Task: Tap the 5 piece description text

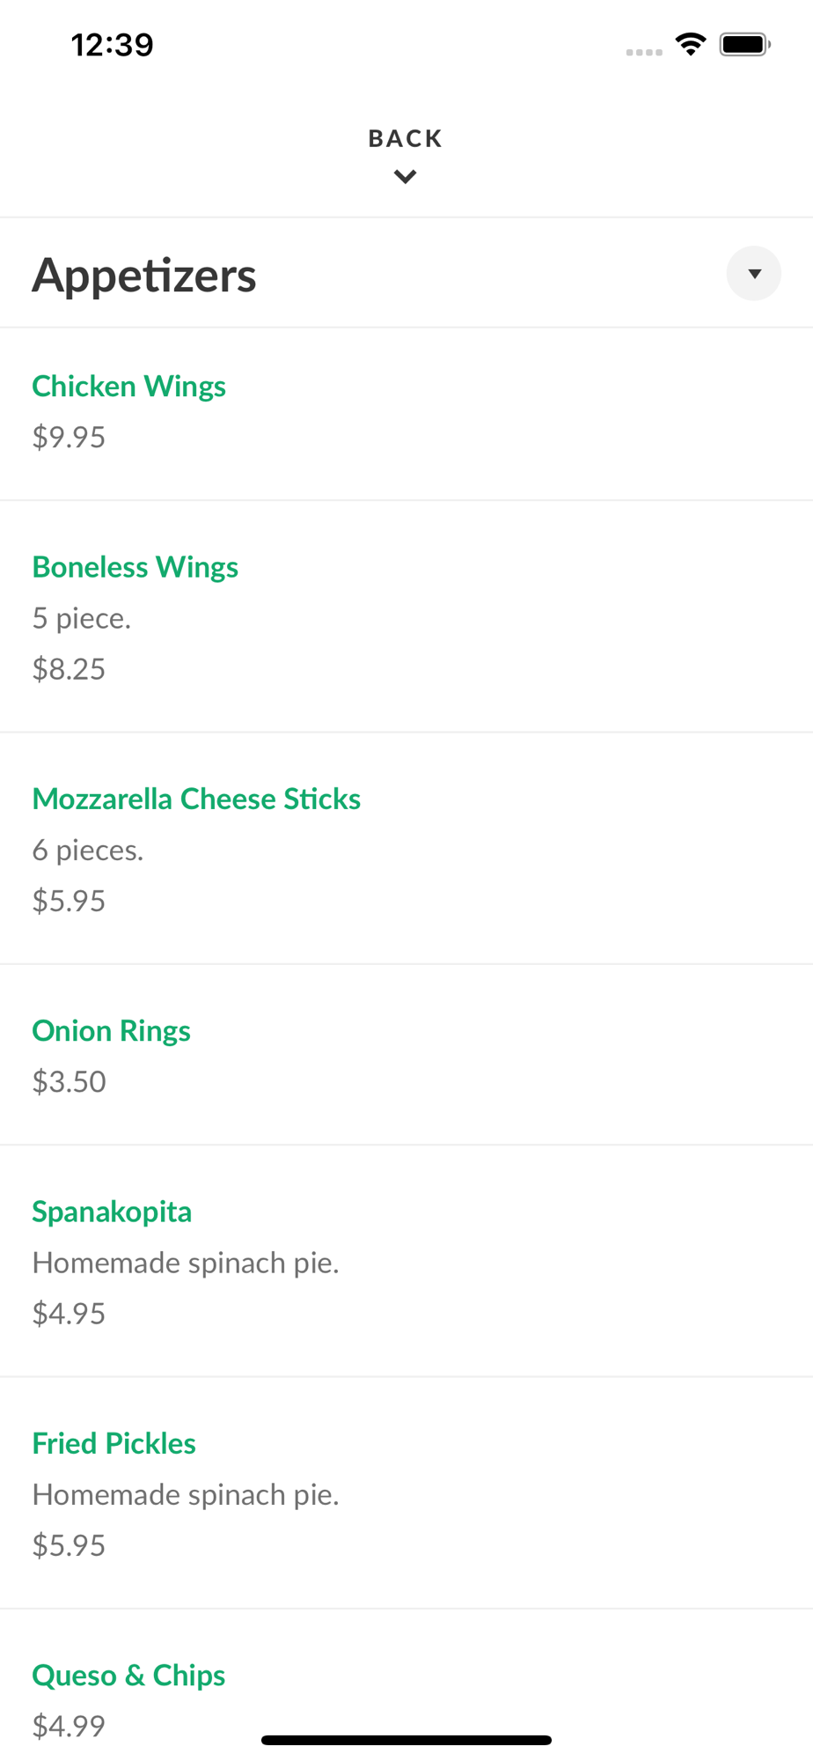Action: (x=82, y=618)
